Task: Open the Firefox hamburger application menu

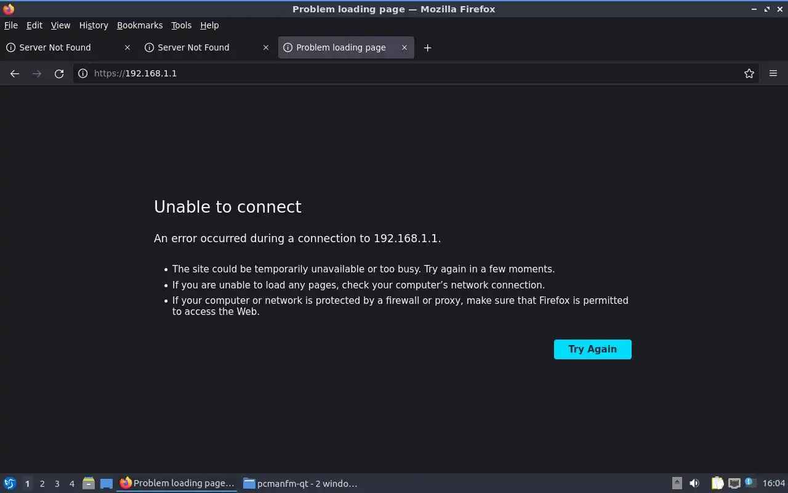Action: pos(773,73)
